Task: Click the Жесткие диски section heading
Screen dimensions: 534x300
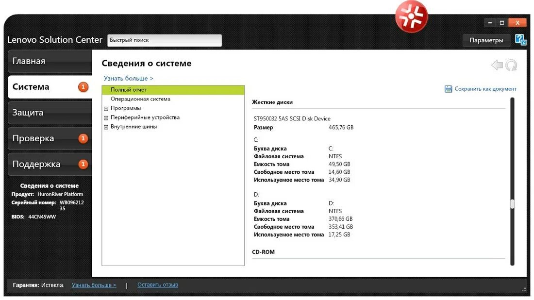Action: click(272, 102)
